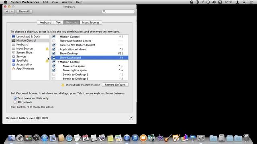Select All controls radio button
257x144 pixels.
[15, 102]
